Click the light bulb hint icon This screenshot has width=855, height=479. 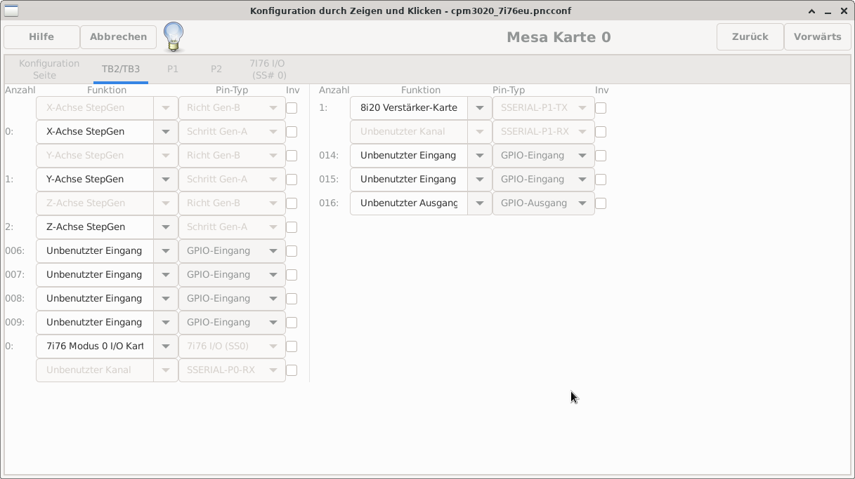pos(174,36)
